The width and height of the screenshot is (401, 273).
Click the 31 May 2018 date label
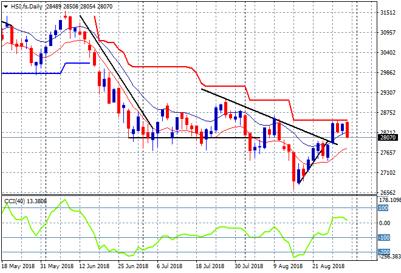click(57, 266)
